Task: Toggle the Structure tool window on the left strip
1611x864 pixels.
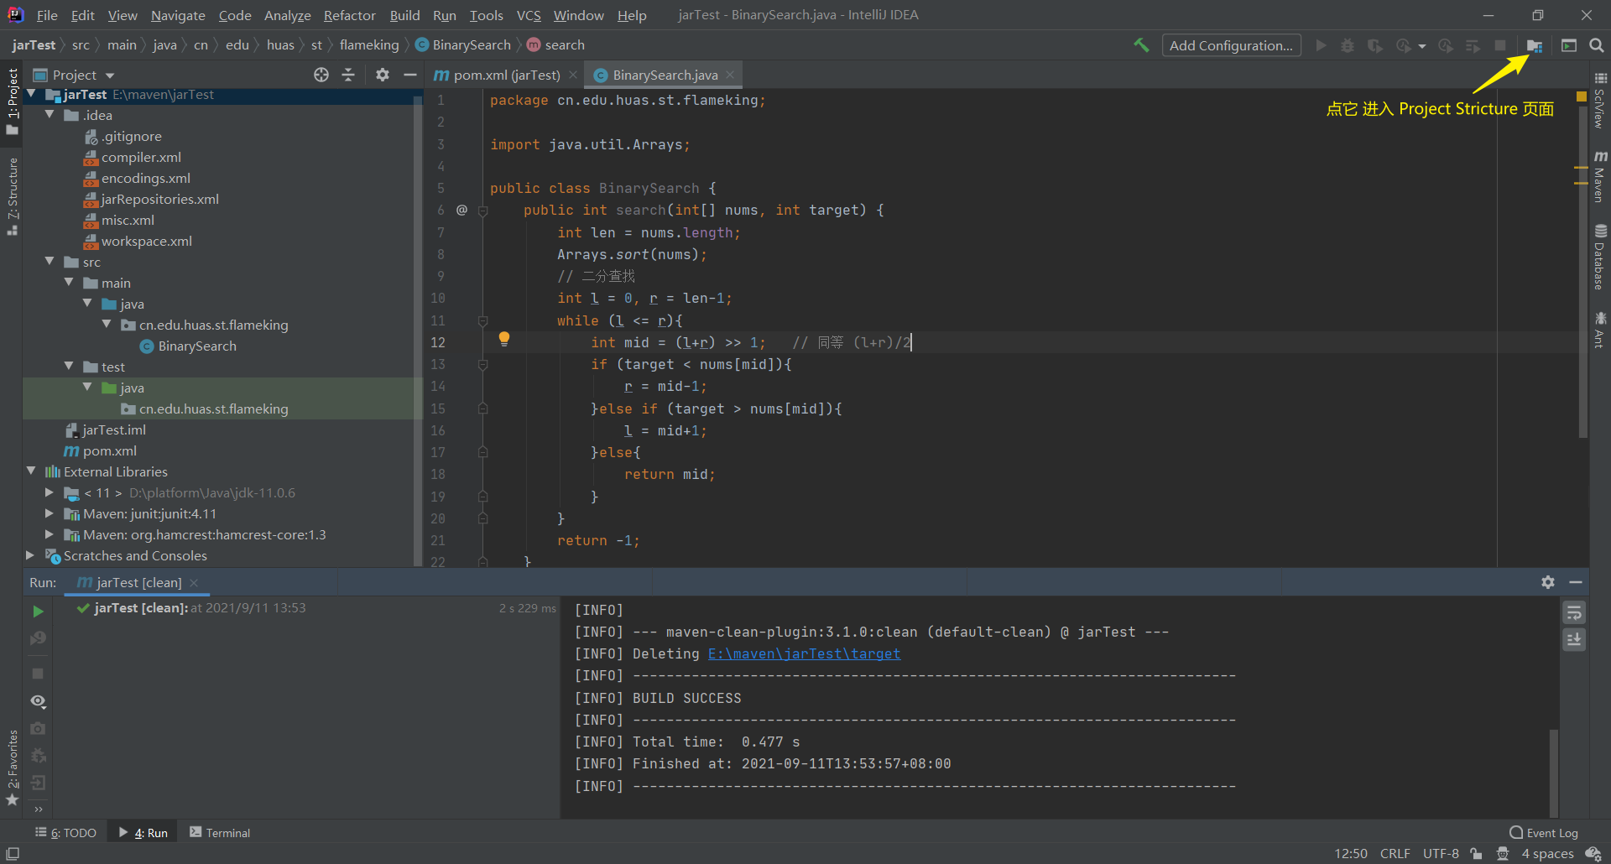Action: tap(12, 196)
